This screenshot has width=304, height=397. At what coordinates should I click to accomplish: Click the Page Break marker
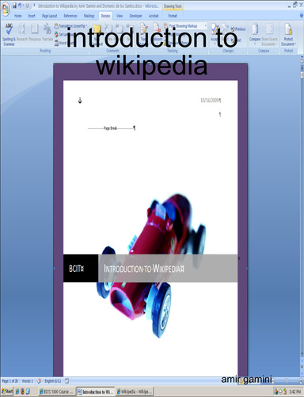tap(111, 128)
